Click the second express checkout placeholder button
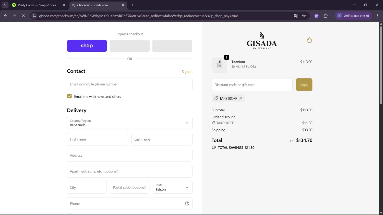 pos(130,46)
